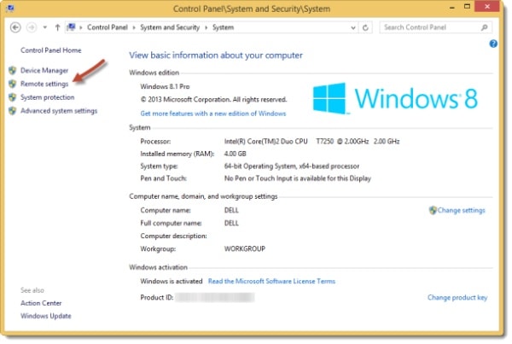The width and height of the screenshot is (512, 344).
Task: Open Control Panel Home
Action: point(51,50)
